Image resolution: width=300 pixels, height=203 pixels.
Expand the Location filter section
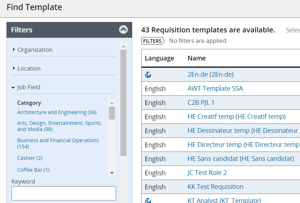point(29,68)
